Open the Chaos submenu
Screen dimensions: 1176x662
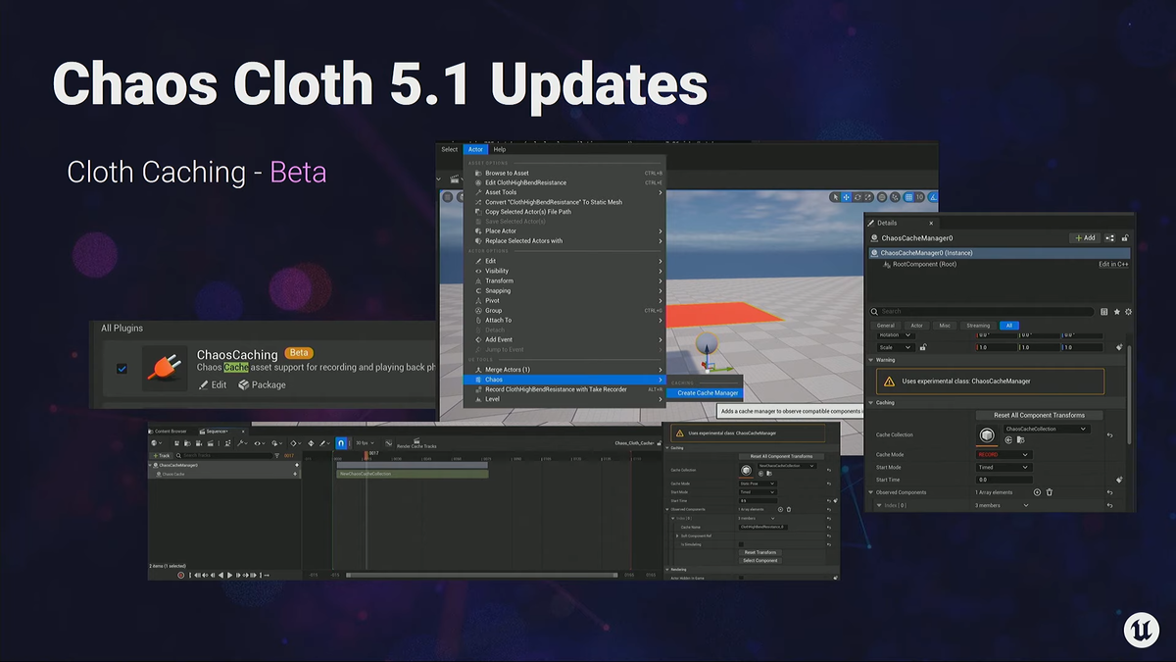pyautogui.click(x=565, y=380)
